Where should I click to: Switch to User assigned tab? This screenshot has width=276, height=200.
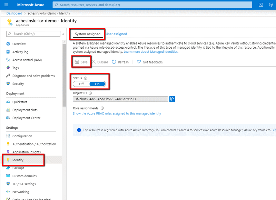pos(116,34)
